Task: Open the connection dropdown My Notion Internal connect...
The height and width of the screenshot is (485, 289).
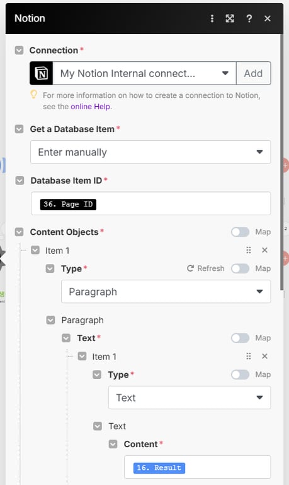Action: click(x=144, y=73)
